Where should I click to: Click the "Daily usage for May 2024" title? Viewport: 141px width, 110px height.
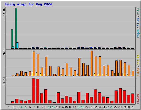[x=28, y=4]
